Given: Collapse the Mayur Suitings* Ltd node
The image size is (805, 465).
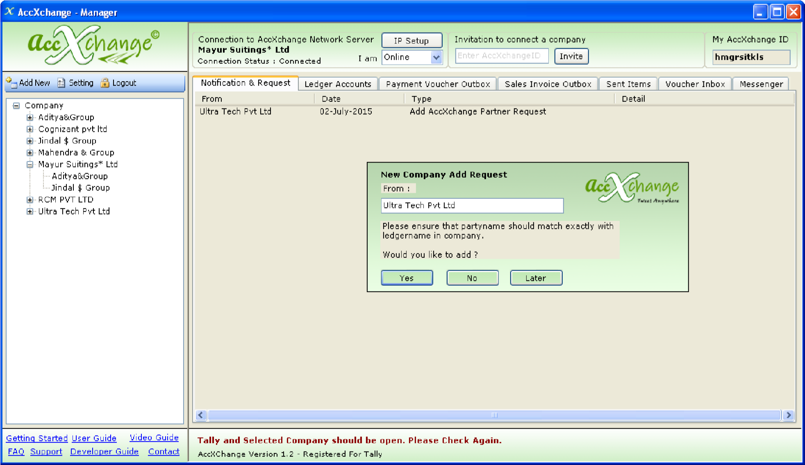Looking at the screenshot, I should (x=30, y=165).
